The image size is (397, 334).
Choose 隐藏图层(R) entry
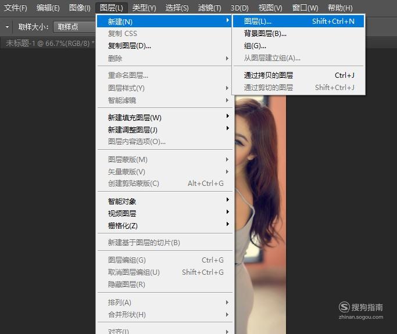[164, 285]
